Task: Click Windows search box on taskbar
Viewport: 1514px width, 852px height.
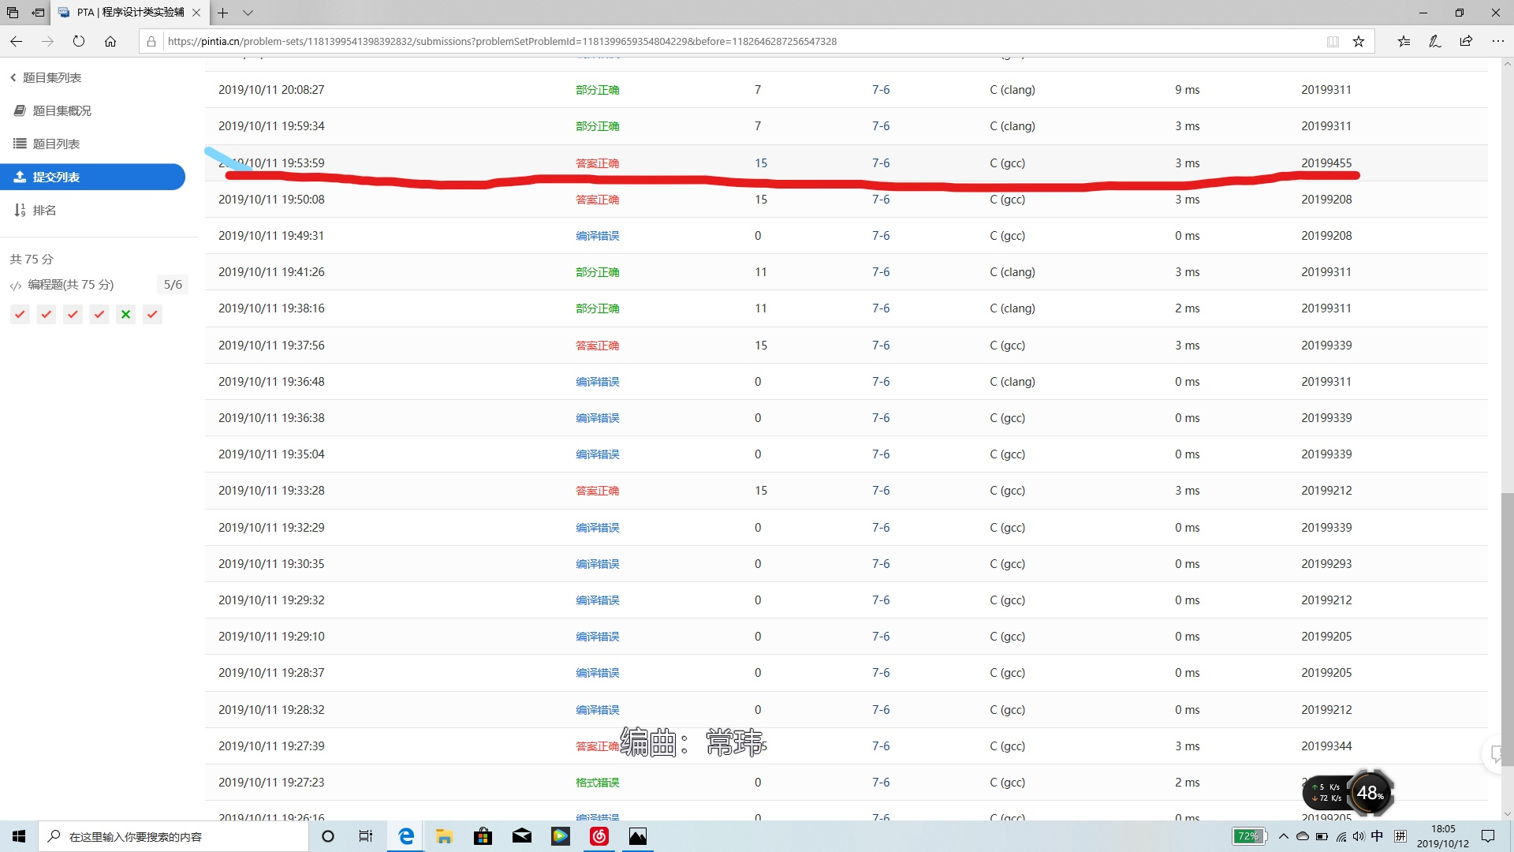Action: [173, 836]
